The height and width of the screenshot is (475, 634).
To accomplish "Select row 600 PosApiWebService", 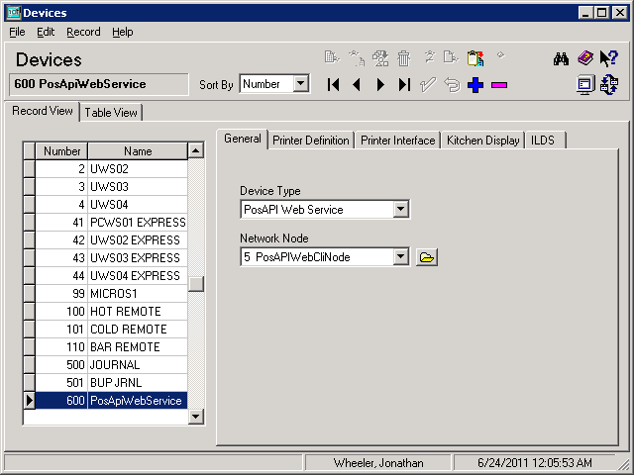I will [x=112, y=400].
